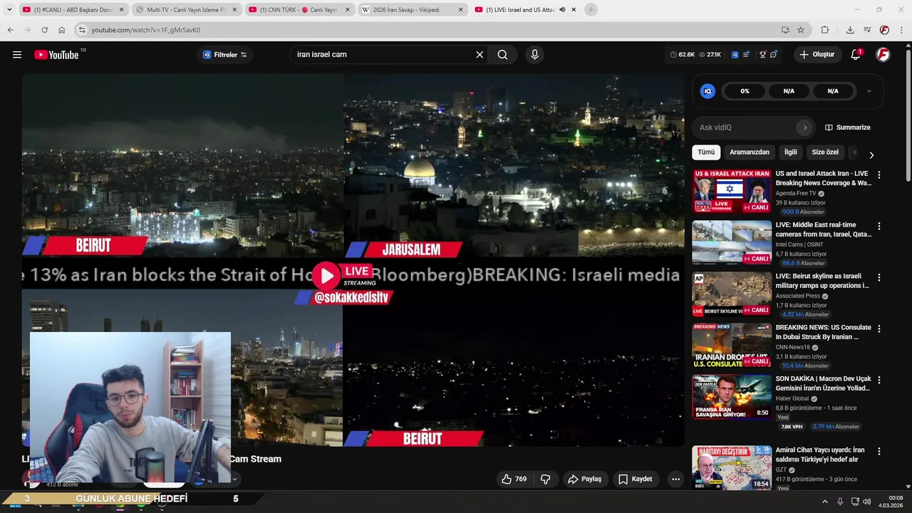
Task: Open options for US and Israel Attack Iran video
Action: [x=879, y=175]
